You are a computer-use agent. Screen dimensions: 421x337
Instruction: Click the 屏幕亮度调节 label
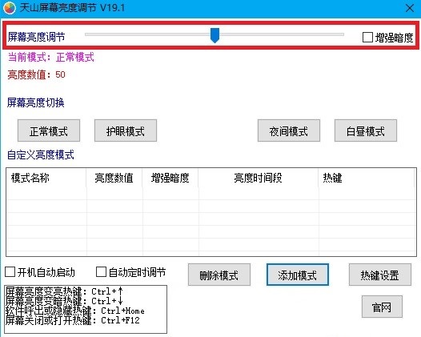36,37
